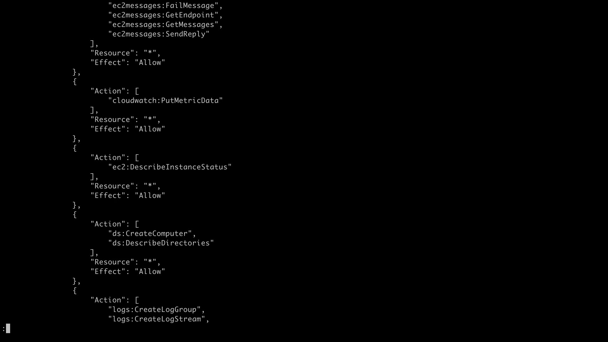Click on "ec2messages:SendReply" text

159,34
